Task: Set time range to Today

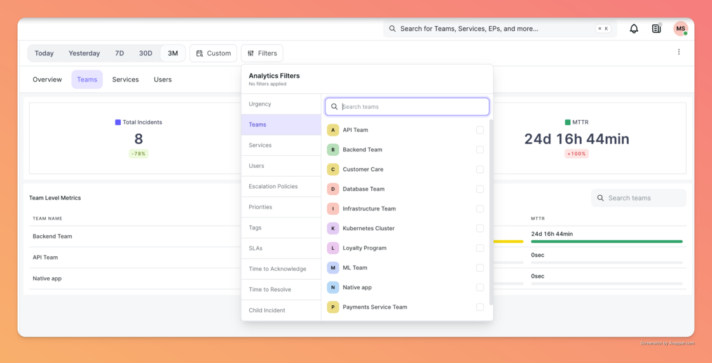Action: coord(44,53)
